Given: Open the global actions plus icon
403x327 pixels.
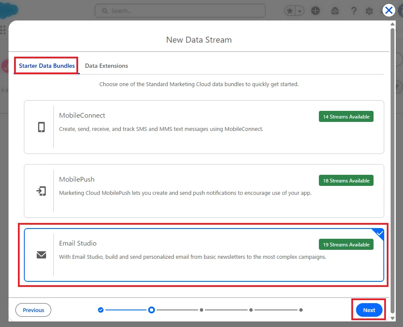Looking at the screenshot, I should pyautogui.click(x=315, y=11).
